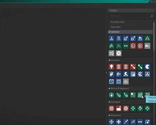Collapse the Mouse & Keyboard section
The width and height of the screenshot is (156, 125).
point(109,89)
